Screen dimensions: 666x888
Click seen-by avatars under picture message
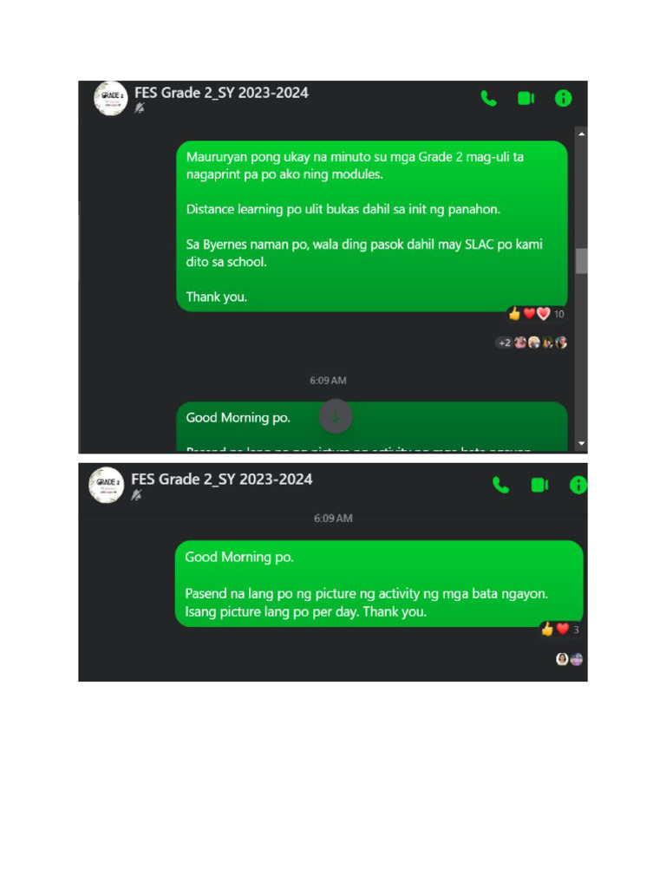tap(569, 659)
